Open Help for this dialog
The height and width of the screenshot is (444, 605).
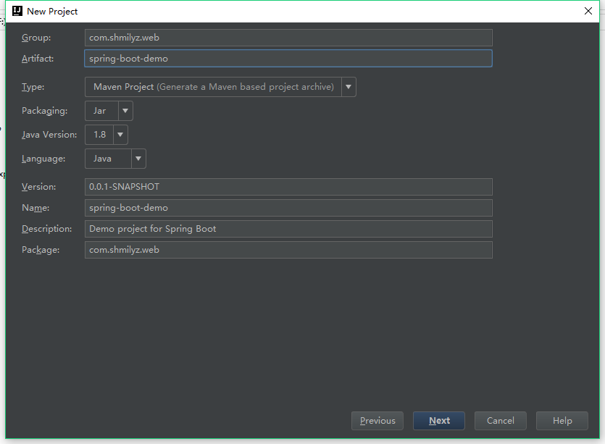pyautogui.click(x=562, y=421)
